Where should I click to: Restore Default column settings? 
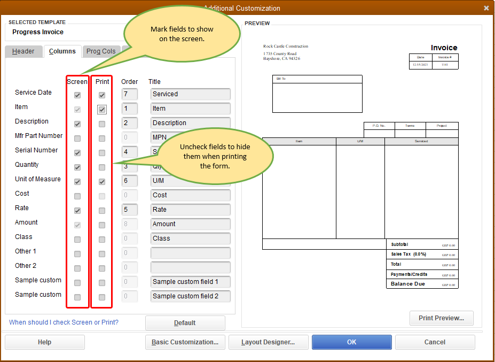point(185,323)
